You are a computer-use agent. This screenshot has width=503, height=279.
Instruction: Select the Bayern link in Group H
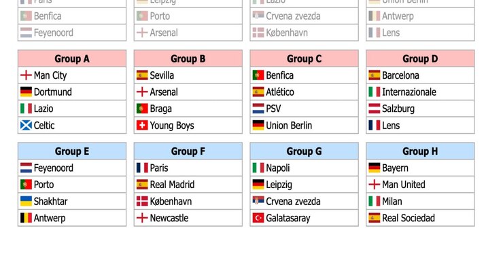(x=395, y=168)
